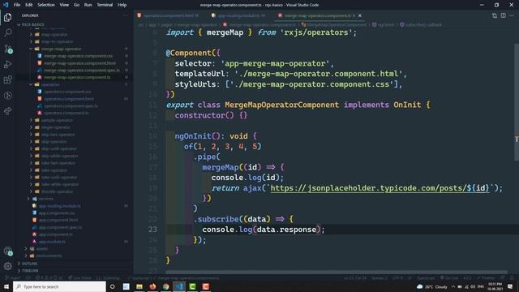This screenshot has width=519, height=292.
Task: Click line number 23 in the gutter
Action: 152,230
